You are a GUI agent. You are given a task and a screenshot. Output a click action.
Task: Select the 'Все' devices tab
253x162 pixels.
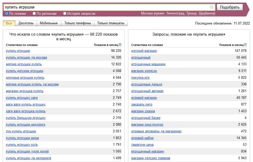coord(9,23)
